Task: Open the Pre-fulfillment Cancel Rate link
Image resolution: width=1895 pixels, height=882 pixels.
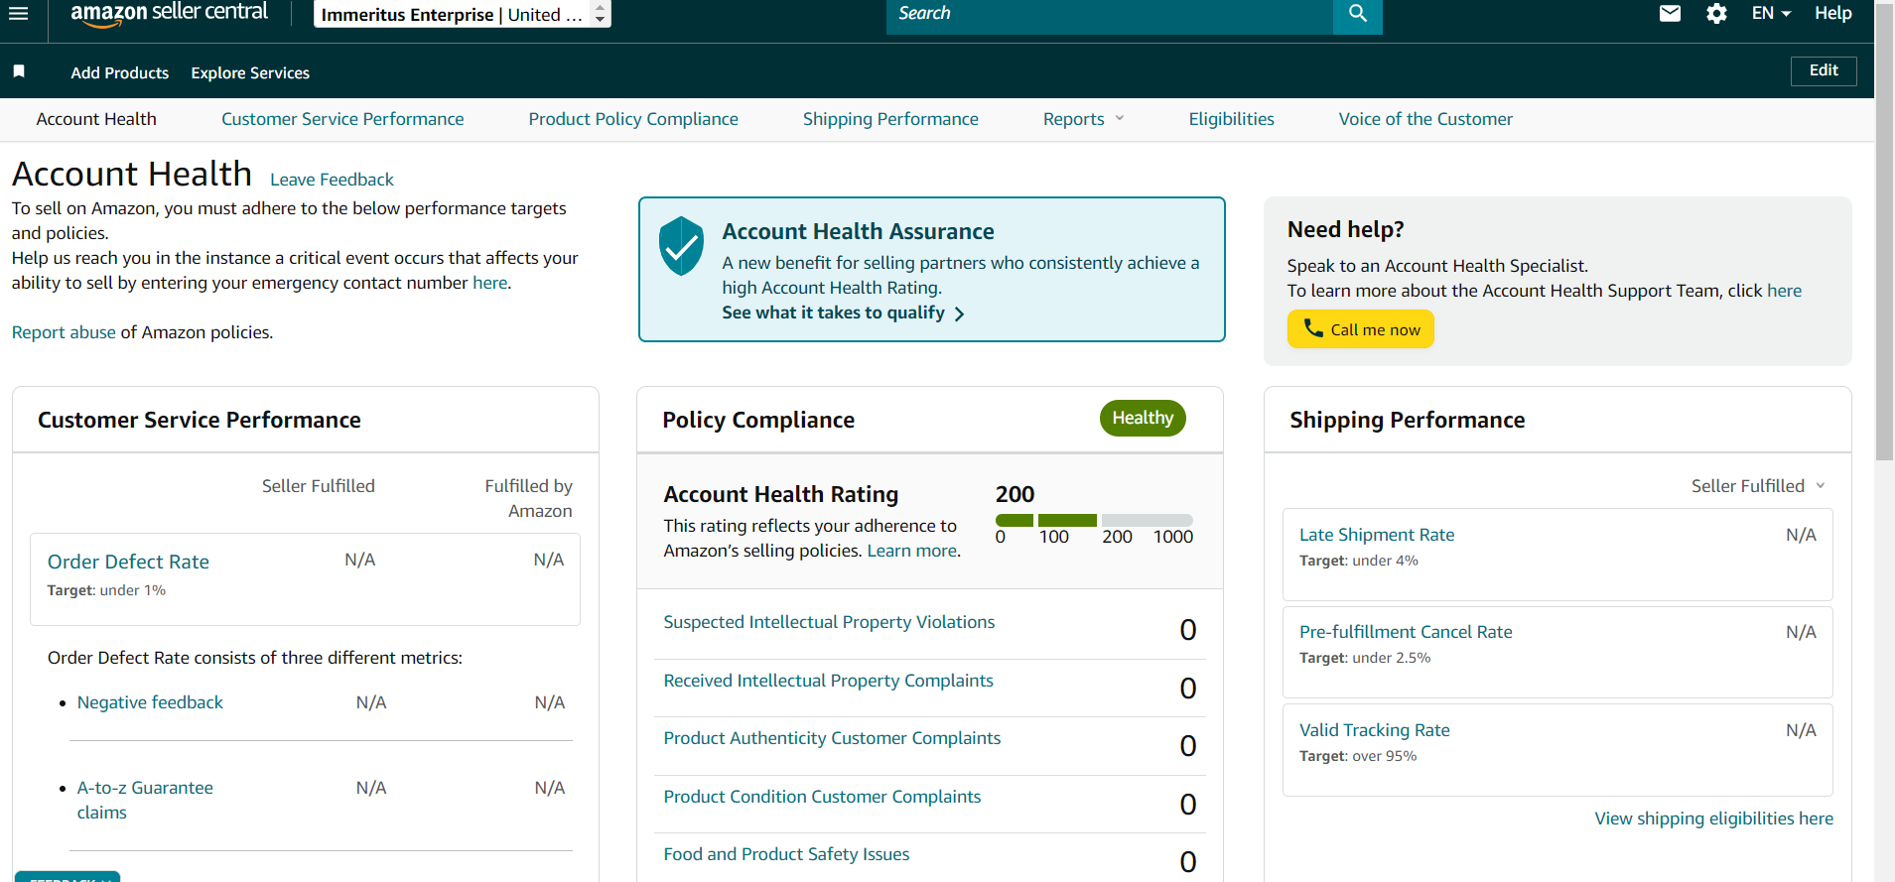Action: (1406, 632)
